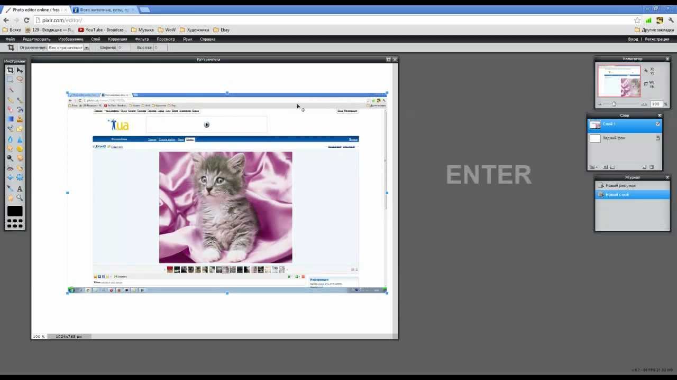This screenshot has height=380, width=677.
Task: Select the Pinch tool
Action: click(20, 177)
